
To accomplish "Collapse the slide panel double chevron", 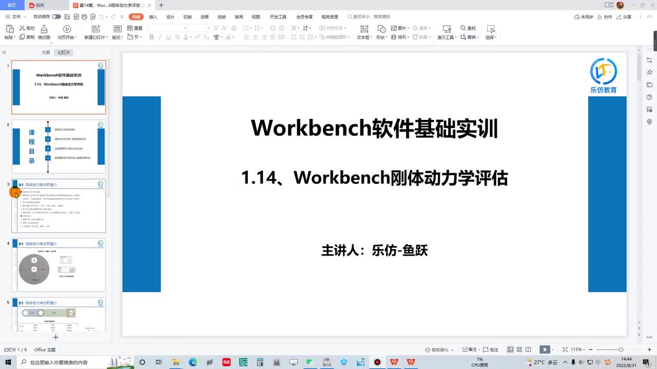I will pos(4,52).
